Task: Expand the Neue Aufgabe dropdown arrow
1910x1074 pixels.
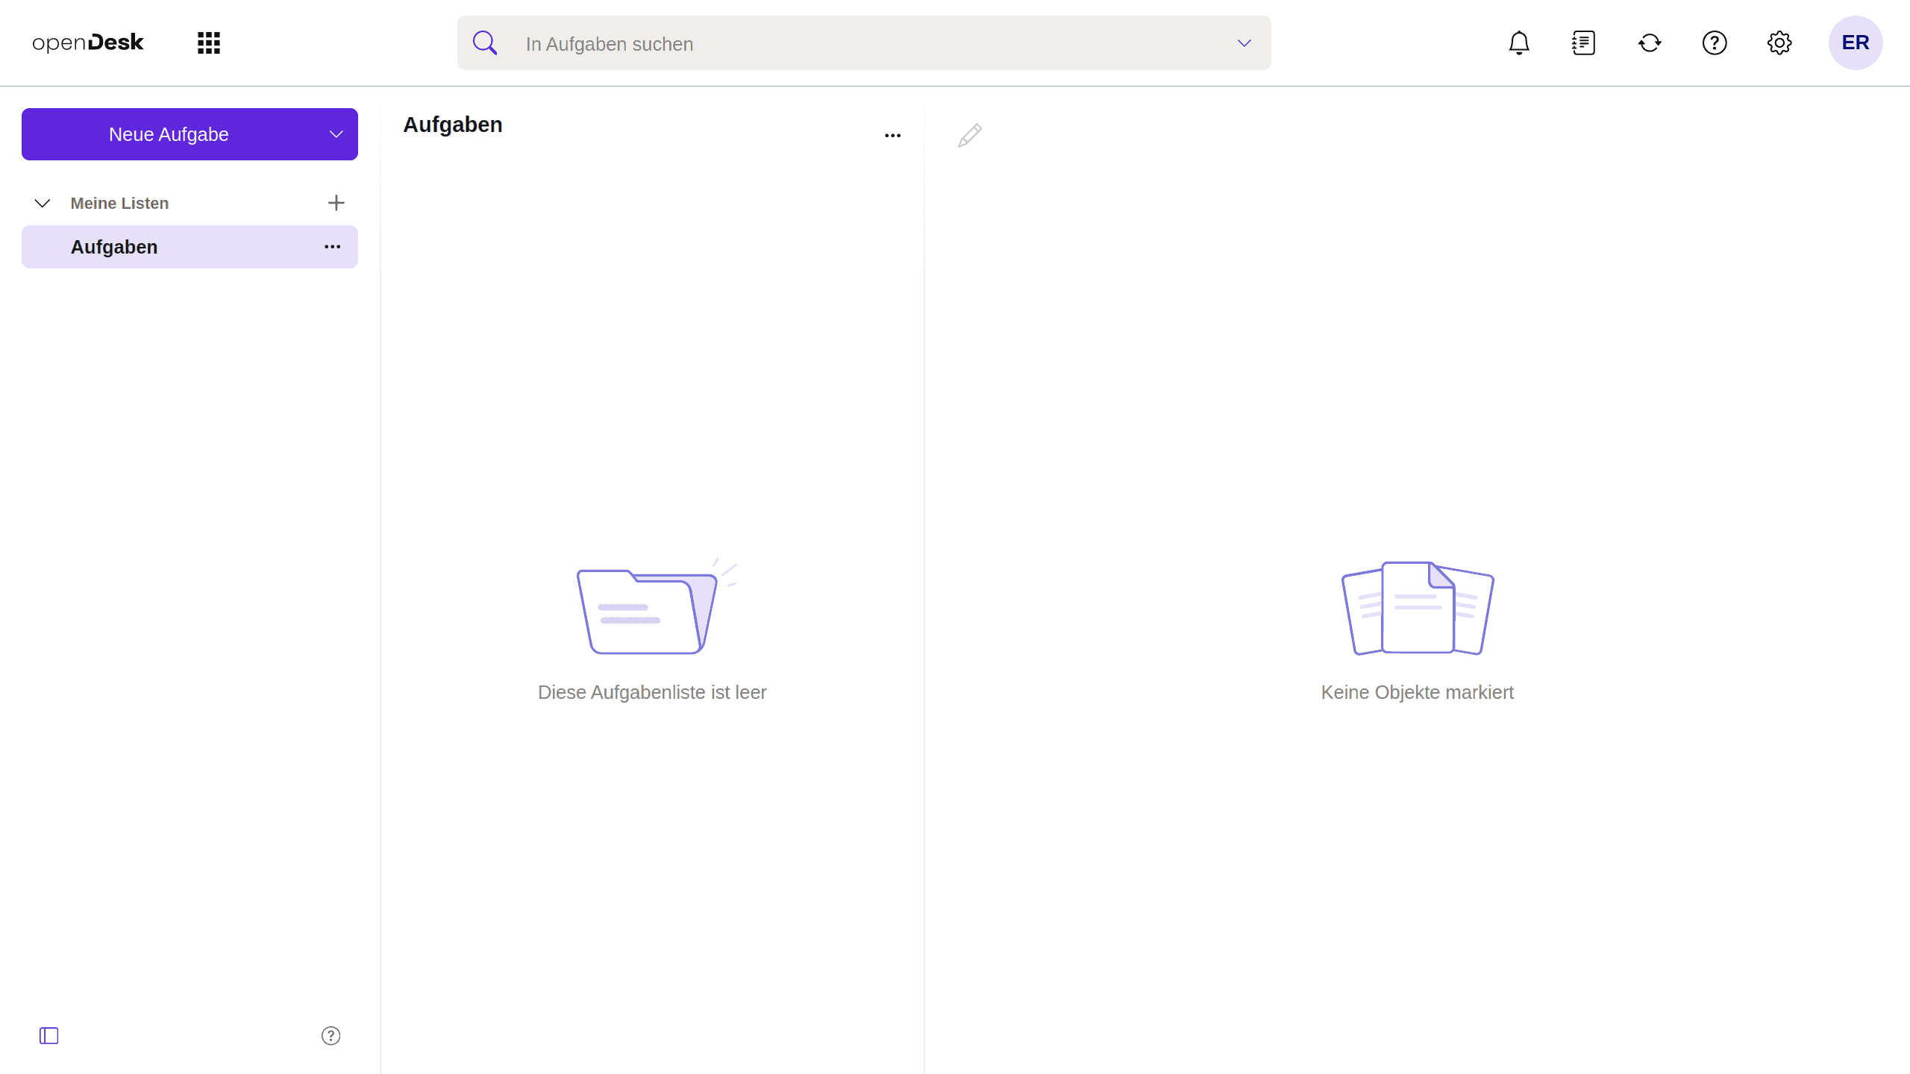Action: point(336,134)
